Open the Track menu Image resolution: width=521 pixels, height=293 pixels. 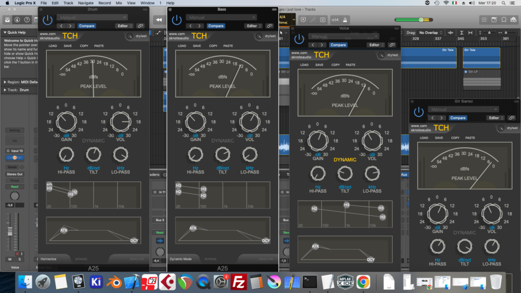tap(68, 3)
